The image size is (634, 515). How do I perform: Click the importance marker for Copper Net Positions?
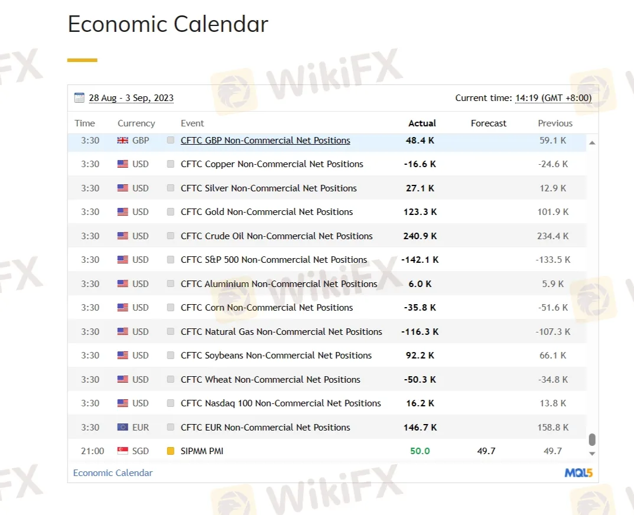[171, 164]
